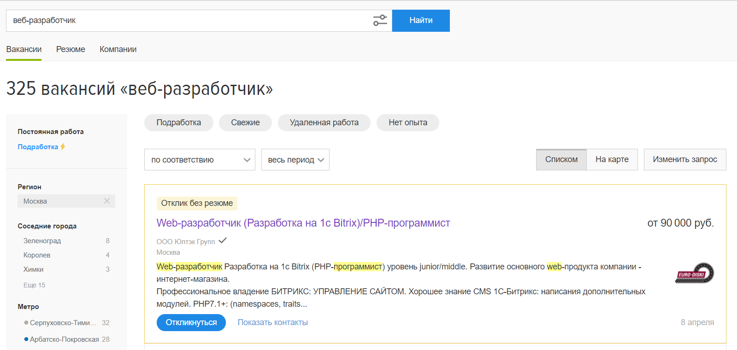The height and width of the screenshot is (350, 737).
Task: Click the Отклик без резюме badge
Action: click(197, 203)
